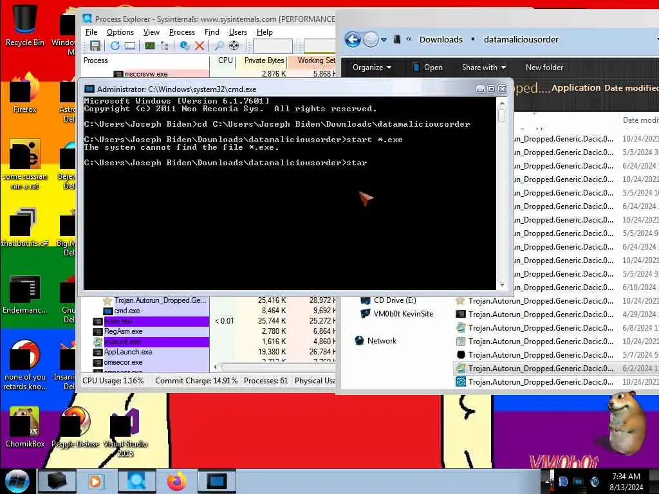Open View menu in Process Explorer
The height and width of the screenshot is (494, 659).
click(x=151, y=32)
